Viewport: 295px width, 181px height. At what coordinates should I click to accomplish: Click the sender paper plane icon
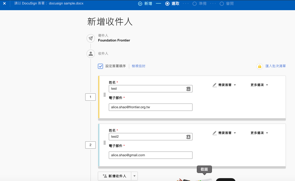tap(91, 38)
